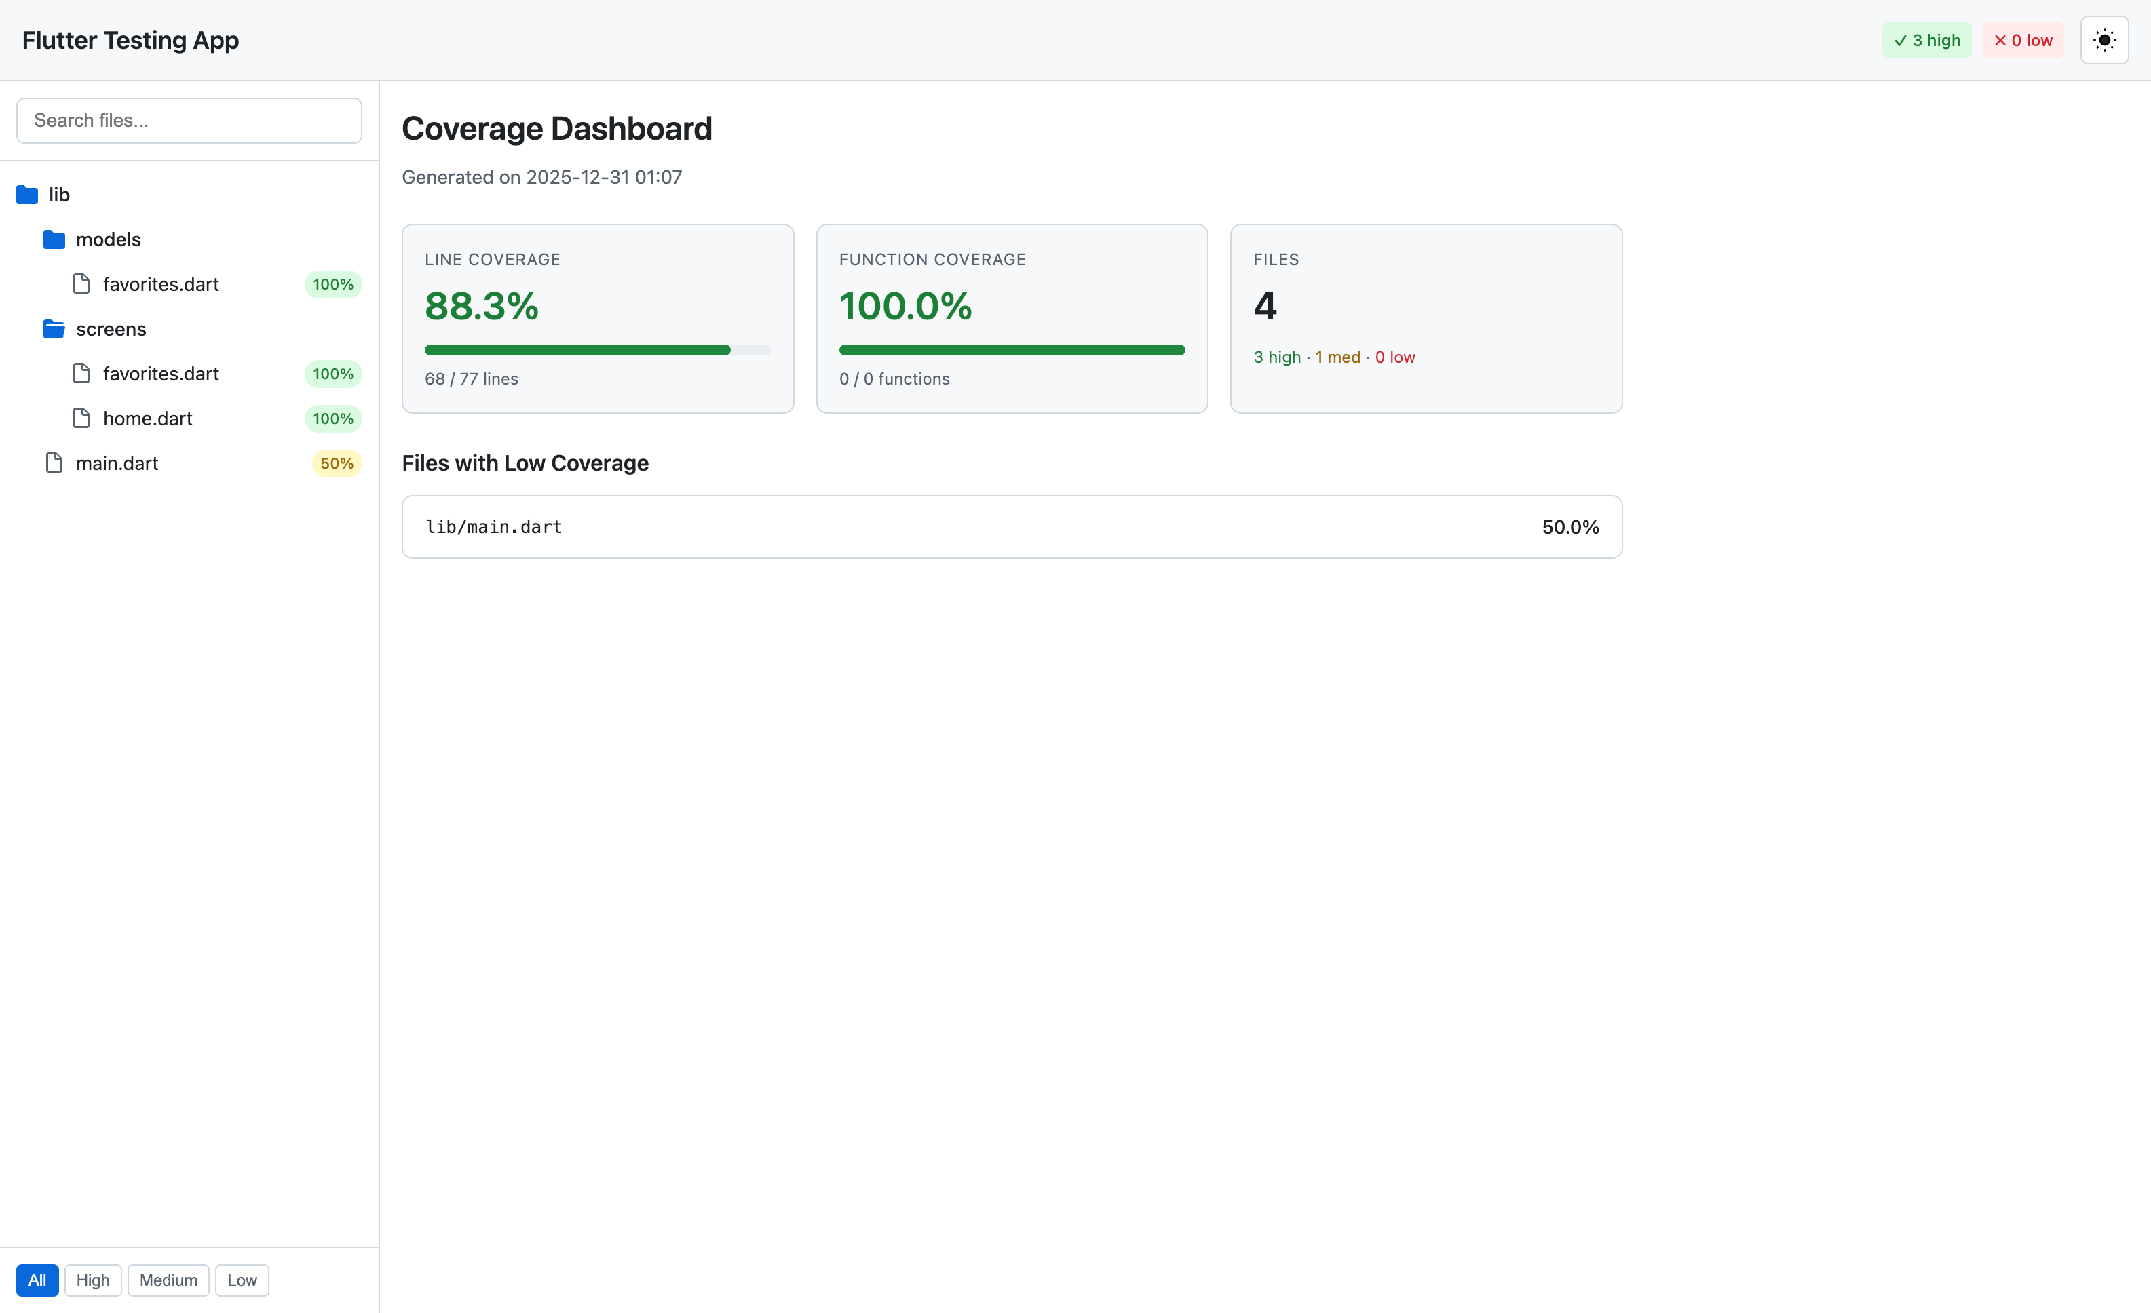
Task: Enable the High coverage filter
Action: [x=92, y=1280]
